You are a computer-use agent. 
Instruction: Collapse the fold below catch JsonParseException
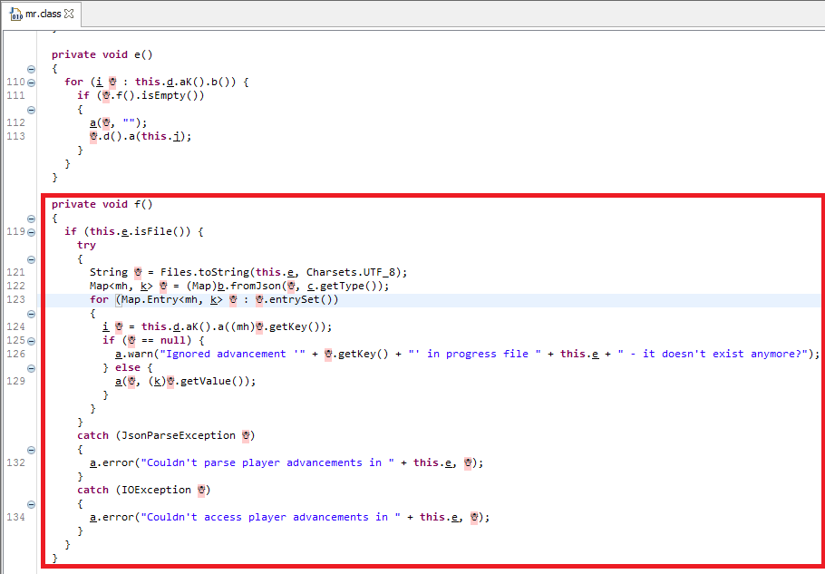click(31, 450)
